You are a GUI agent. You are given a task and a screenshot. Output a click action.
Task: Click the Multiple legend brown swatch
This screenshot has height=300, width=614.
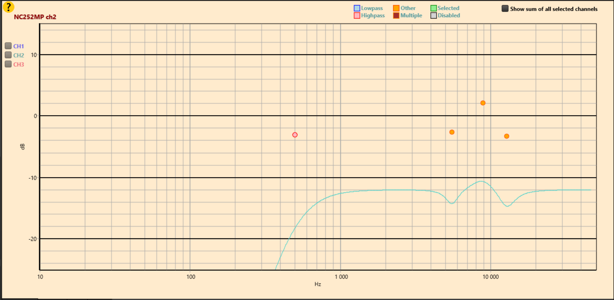coord(396,15)
